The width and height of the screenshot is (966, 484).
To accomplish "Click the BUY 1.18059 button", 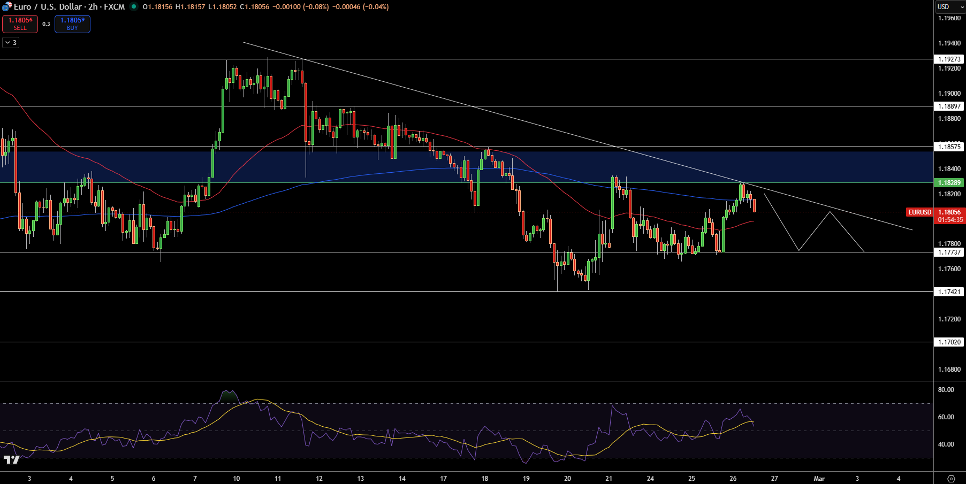I will tap(72, 24).
